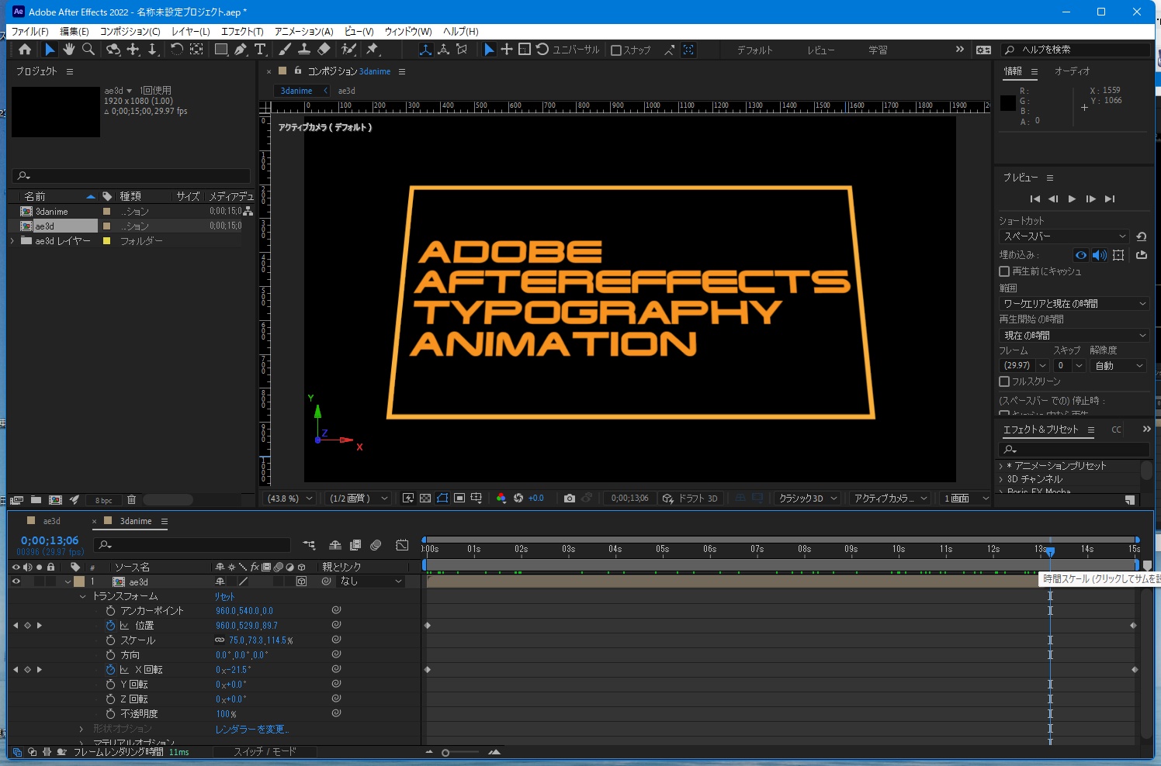Select the Pen tool
The width and height of the screenshot is (1161, 766).
point(241,50)
